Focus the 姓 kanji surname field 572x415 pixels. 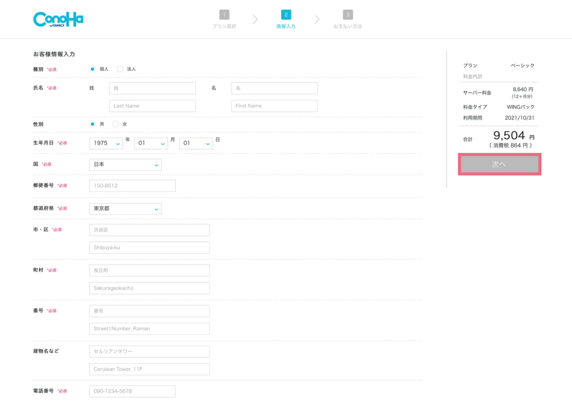152,88
